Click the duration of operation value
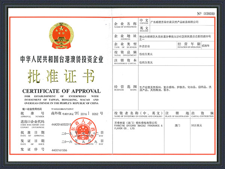The width and height of the screenshot is (225, 169). click(206, 46)
